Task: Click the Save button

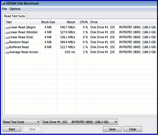Action: coord(112,129)
